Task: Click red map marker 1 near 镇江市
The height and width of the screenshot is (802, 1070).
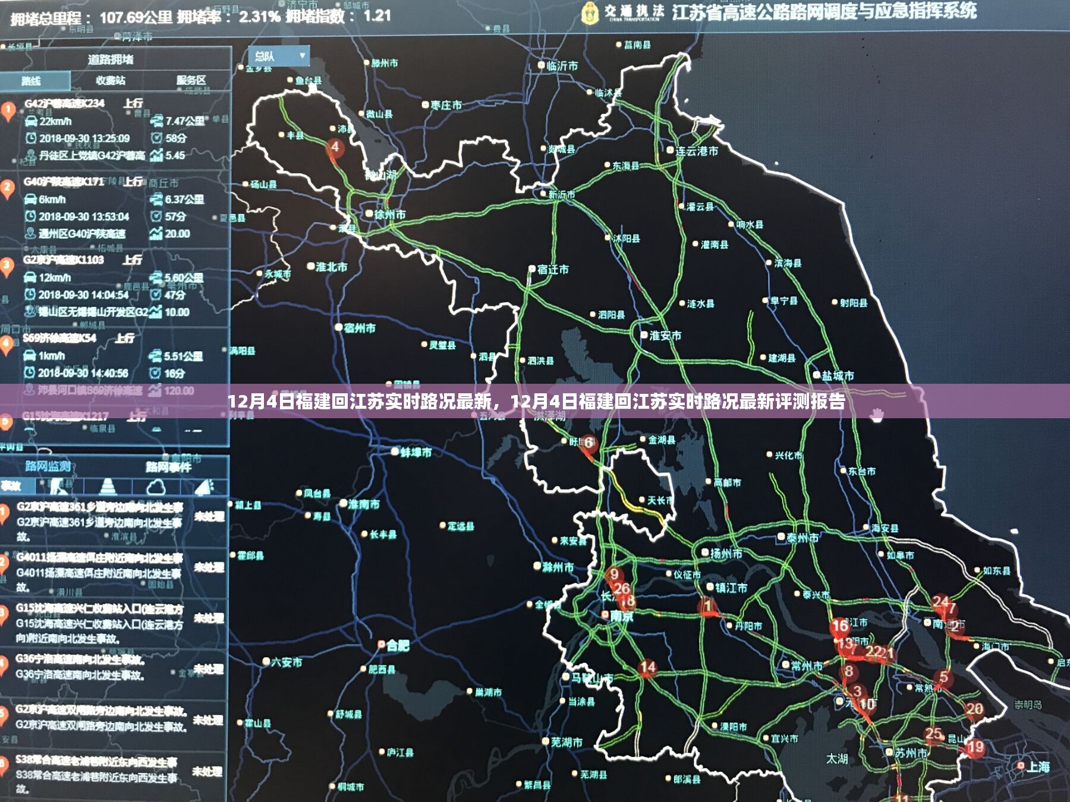Action: (707, 606)
